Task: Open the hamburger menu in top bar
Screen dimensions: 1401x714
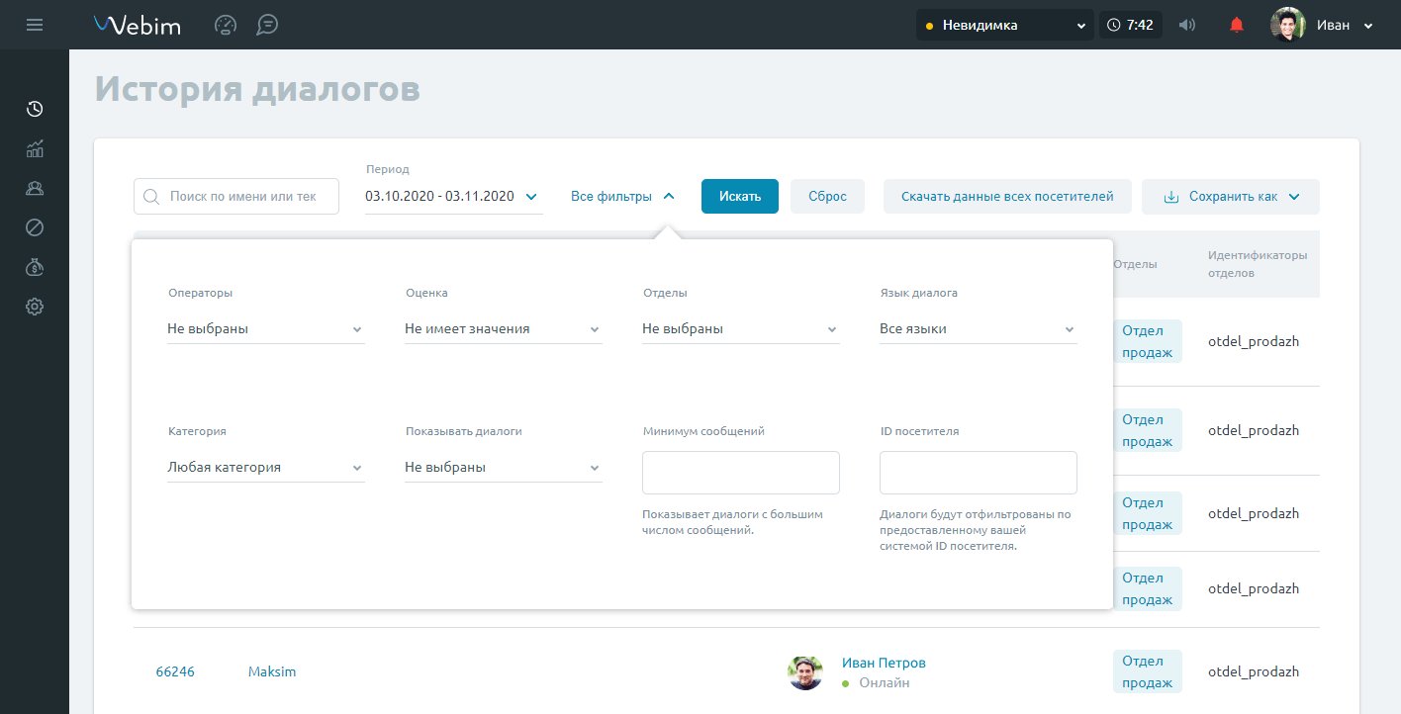Action: point(35,25)
